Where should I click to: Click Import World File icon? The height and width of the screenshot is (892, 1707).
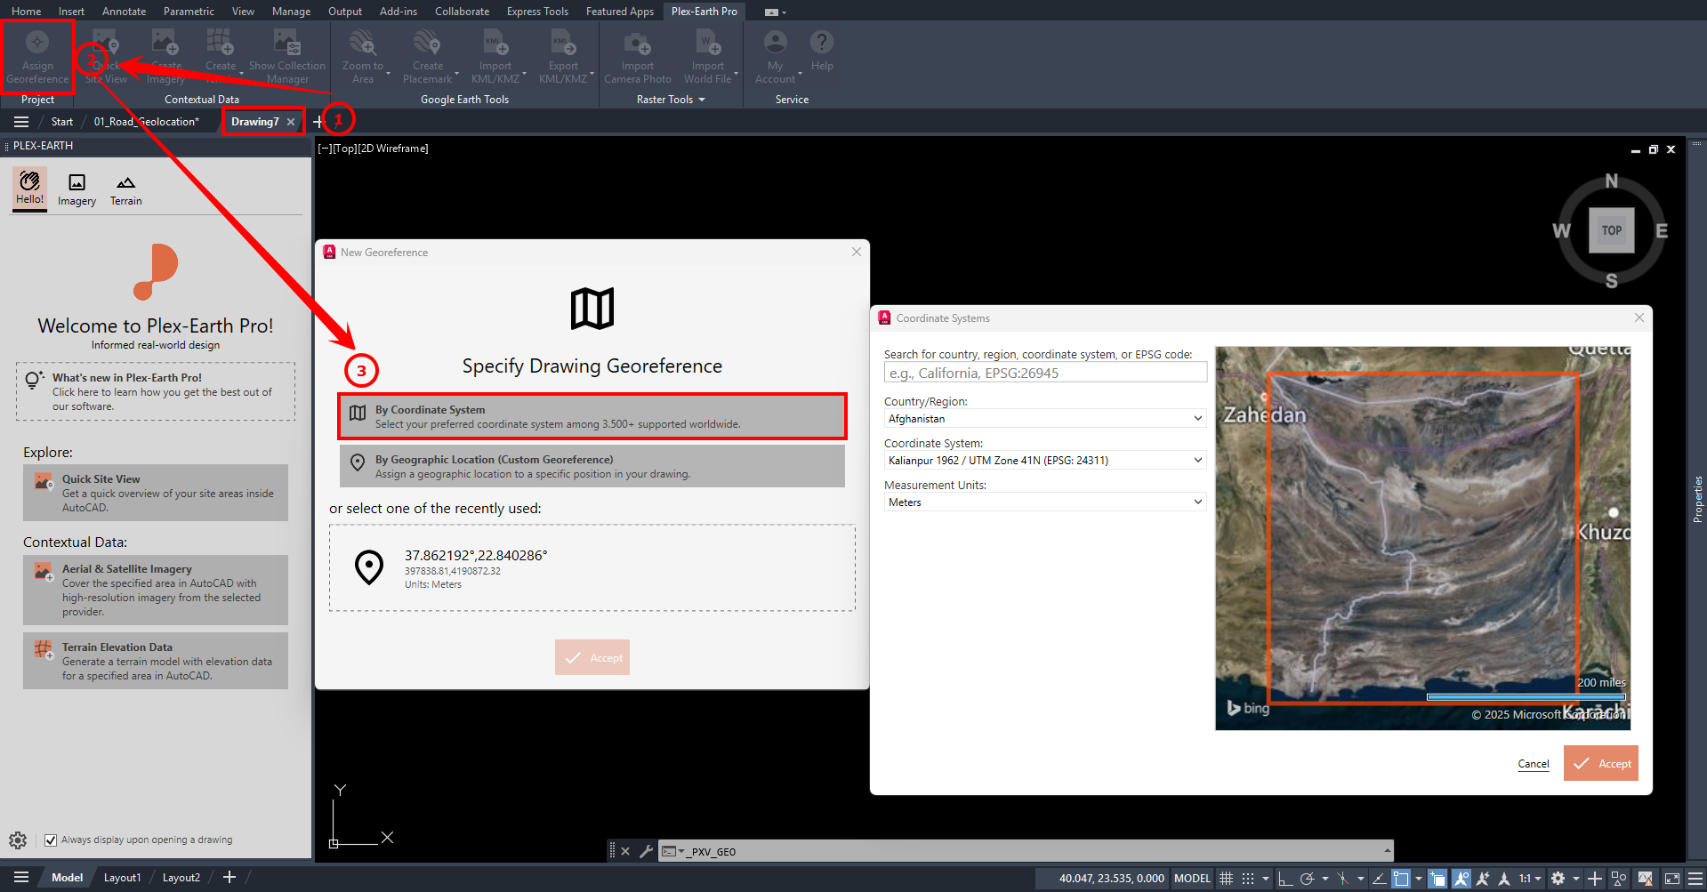707,57
